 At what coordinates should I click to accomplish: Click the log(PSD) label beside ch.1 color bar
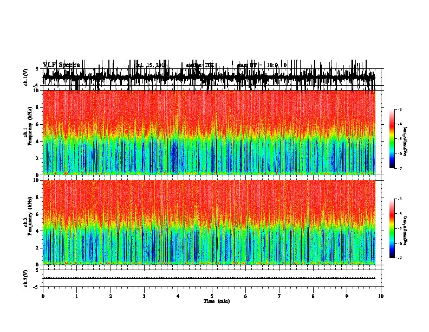coord(406,142)
